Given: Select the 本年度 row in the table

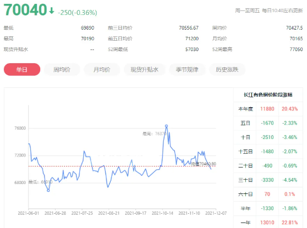Looking at the screenshot, I should point(268,109).
